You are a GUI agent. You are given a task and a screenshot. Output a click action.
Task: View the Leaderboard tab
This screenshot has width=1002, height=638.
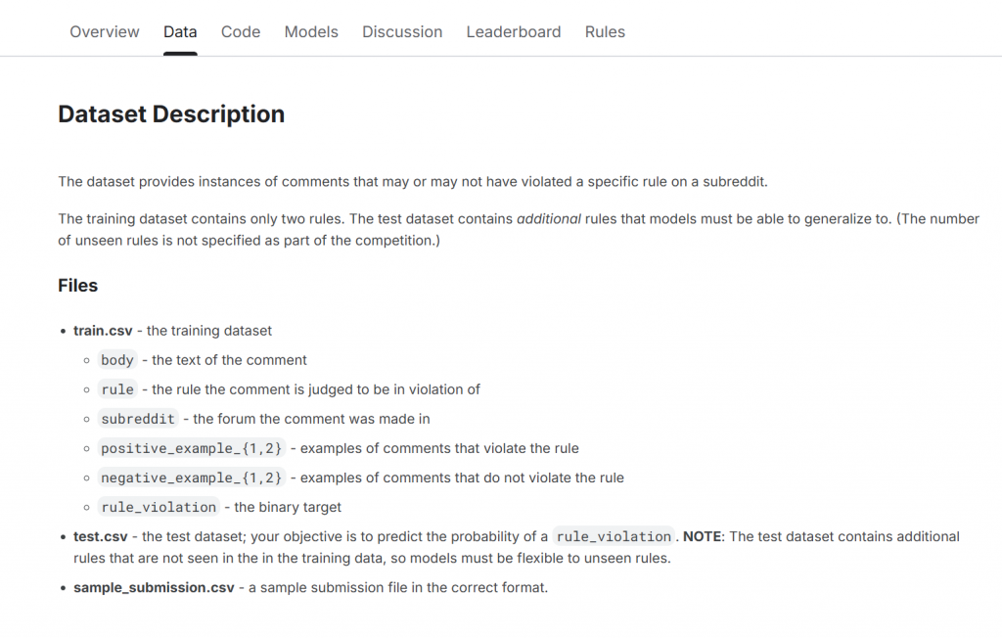tap(513, 32)
